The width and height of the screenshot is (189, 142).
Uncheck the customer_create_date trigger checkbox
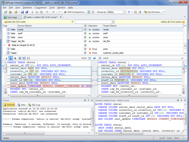[85, 53]
